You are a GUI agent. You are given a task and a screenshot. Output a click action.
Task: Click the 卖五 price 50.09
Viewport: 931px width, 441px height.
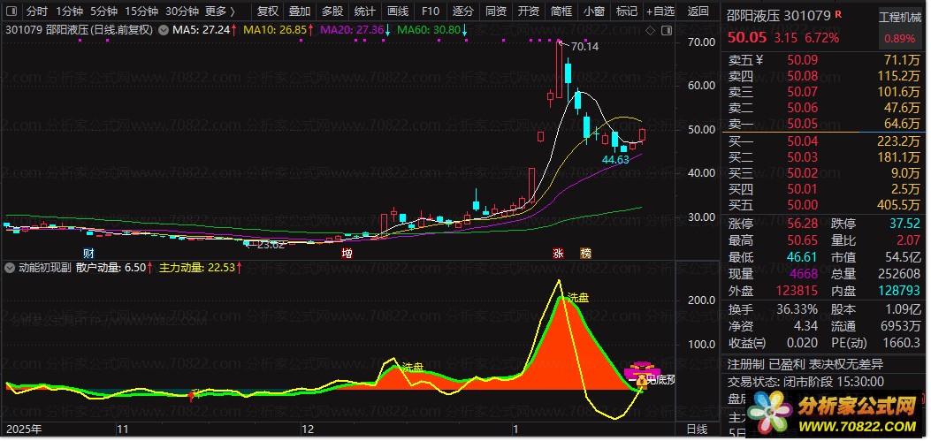[x=802, y=60]
